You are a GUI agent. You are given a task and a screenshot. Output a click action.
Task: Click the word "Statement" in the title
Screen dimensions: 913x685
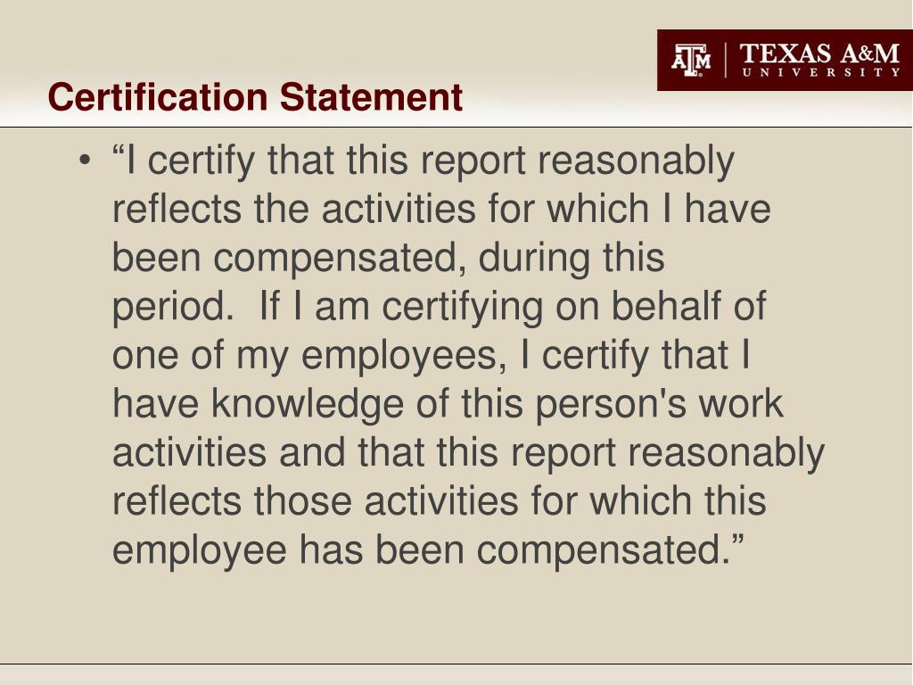coord(372,96)
